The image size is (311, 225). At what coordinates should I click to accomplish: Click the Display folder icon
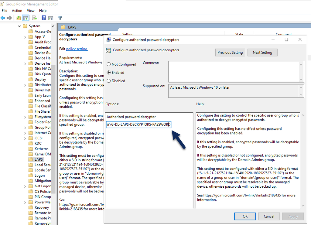tap(31, 79)
